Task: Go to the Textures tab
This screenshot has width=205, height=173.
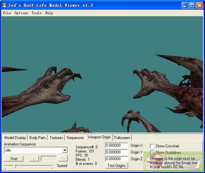Action: point(56,138)
